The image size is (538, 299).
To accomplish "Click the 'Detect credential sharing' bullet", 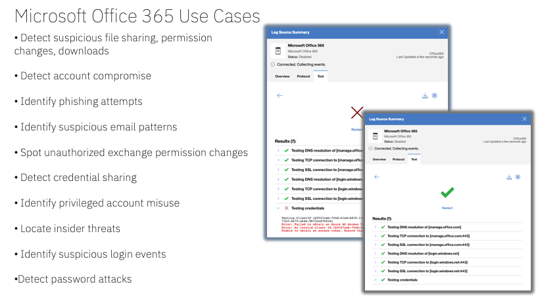I will click(x=76, y=177).
